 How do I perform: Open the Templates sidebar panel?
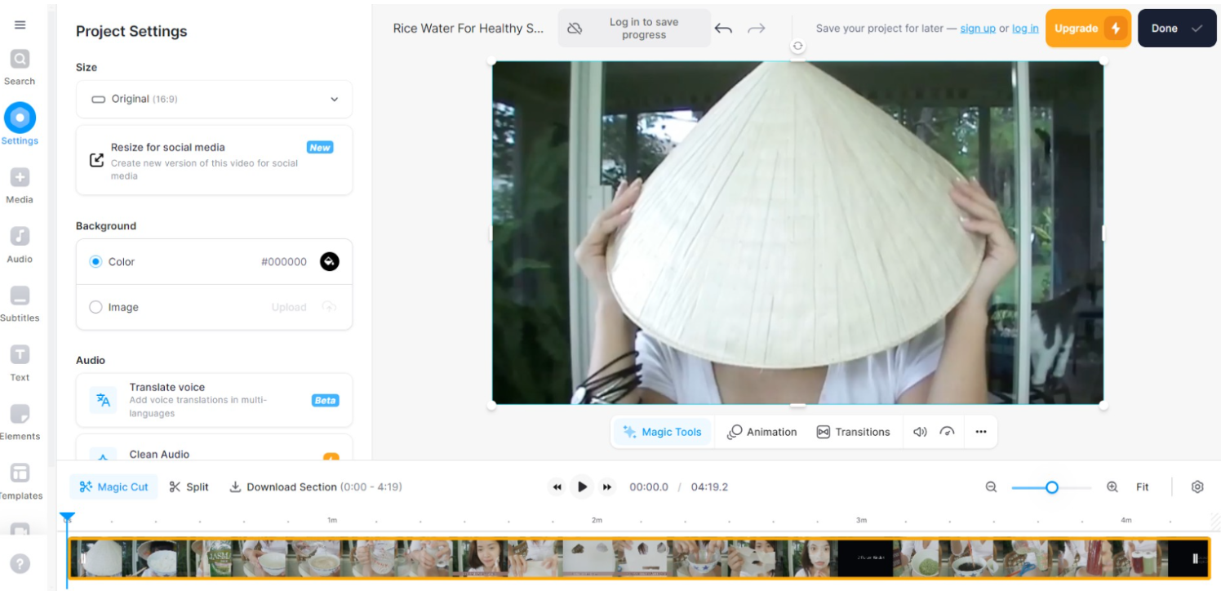coord(20,482)
